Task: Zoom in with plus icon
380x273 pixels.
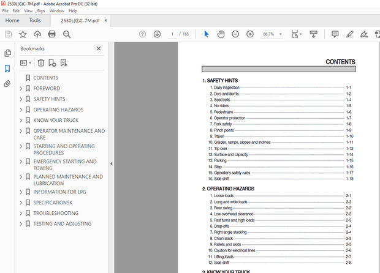Action: 250,34
